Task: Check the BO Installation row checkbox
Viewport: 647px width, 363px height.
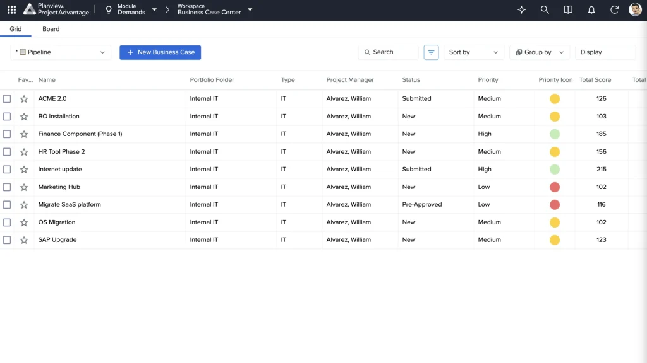Action: click(x=7, y=117)
